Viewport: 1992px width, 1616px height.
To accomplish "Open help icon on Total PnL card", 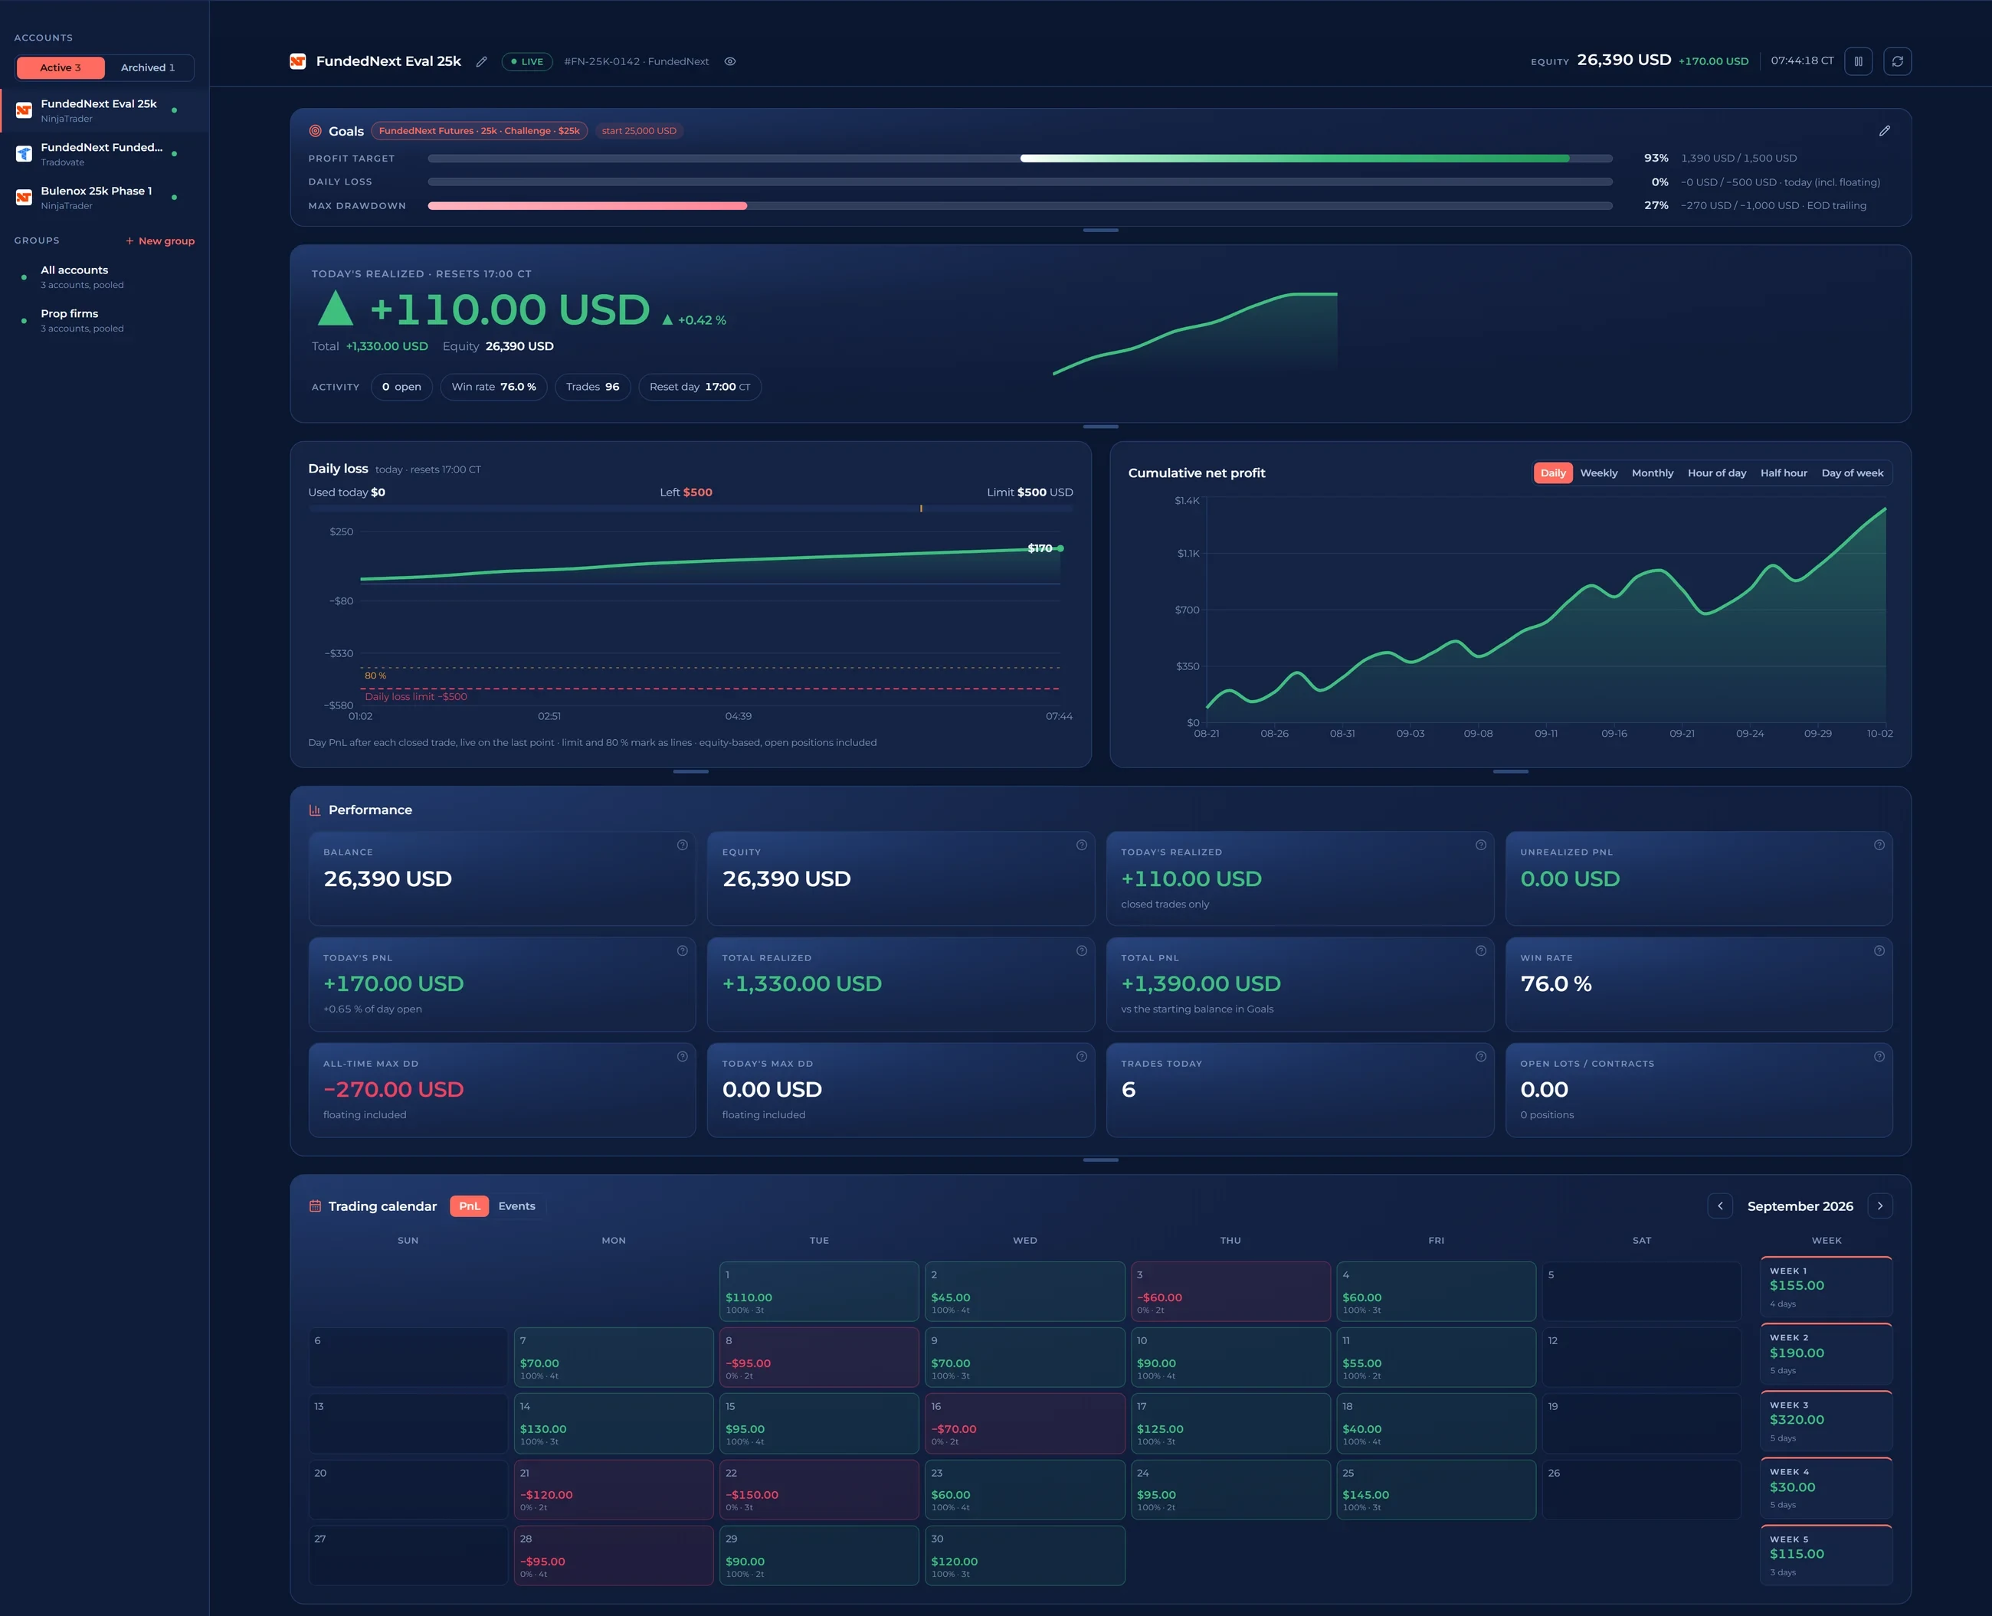I will [x=1481, y=950].
